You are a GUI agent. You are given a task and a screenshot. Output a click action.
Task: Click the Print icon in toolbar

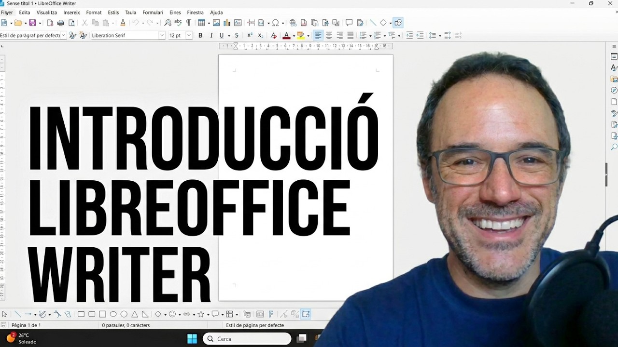(60, 23)
